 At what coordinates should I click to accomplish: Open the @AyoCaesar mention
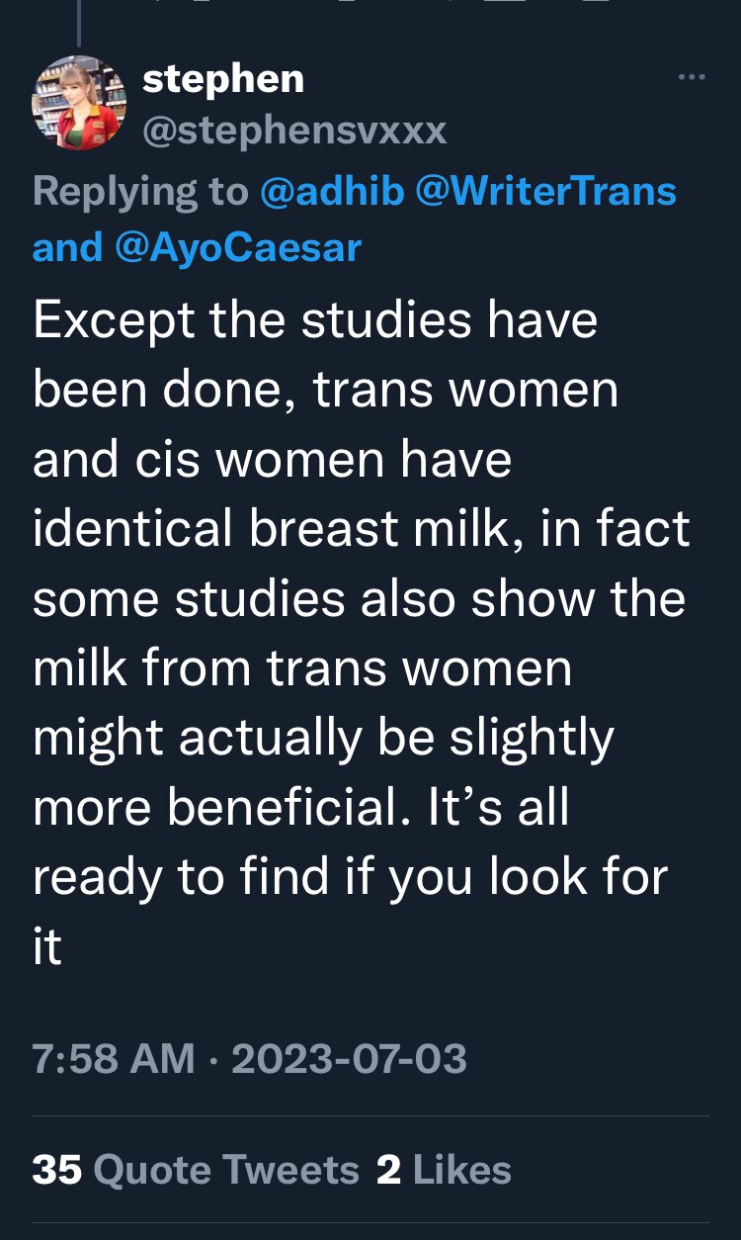(x=238, y=247)
